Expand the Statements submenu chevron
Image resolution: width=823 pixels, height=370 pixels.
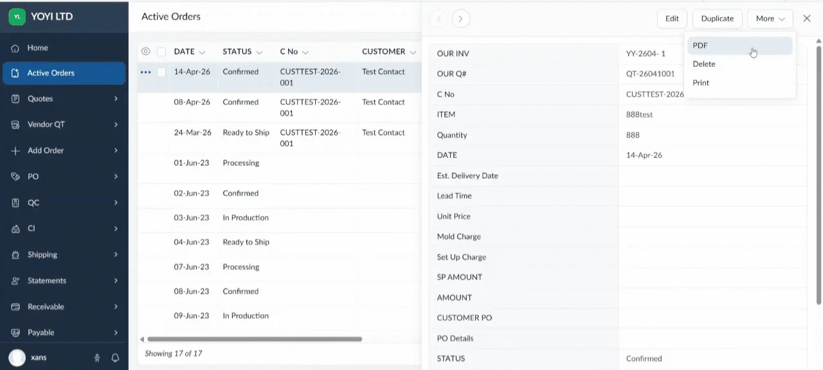click(x=116, y=281)
